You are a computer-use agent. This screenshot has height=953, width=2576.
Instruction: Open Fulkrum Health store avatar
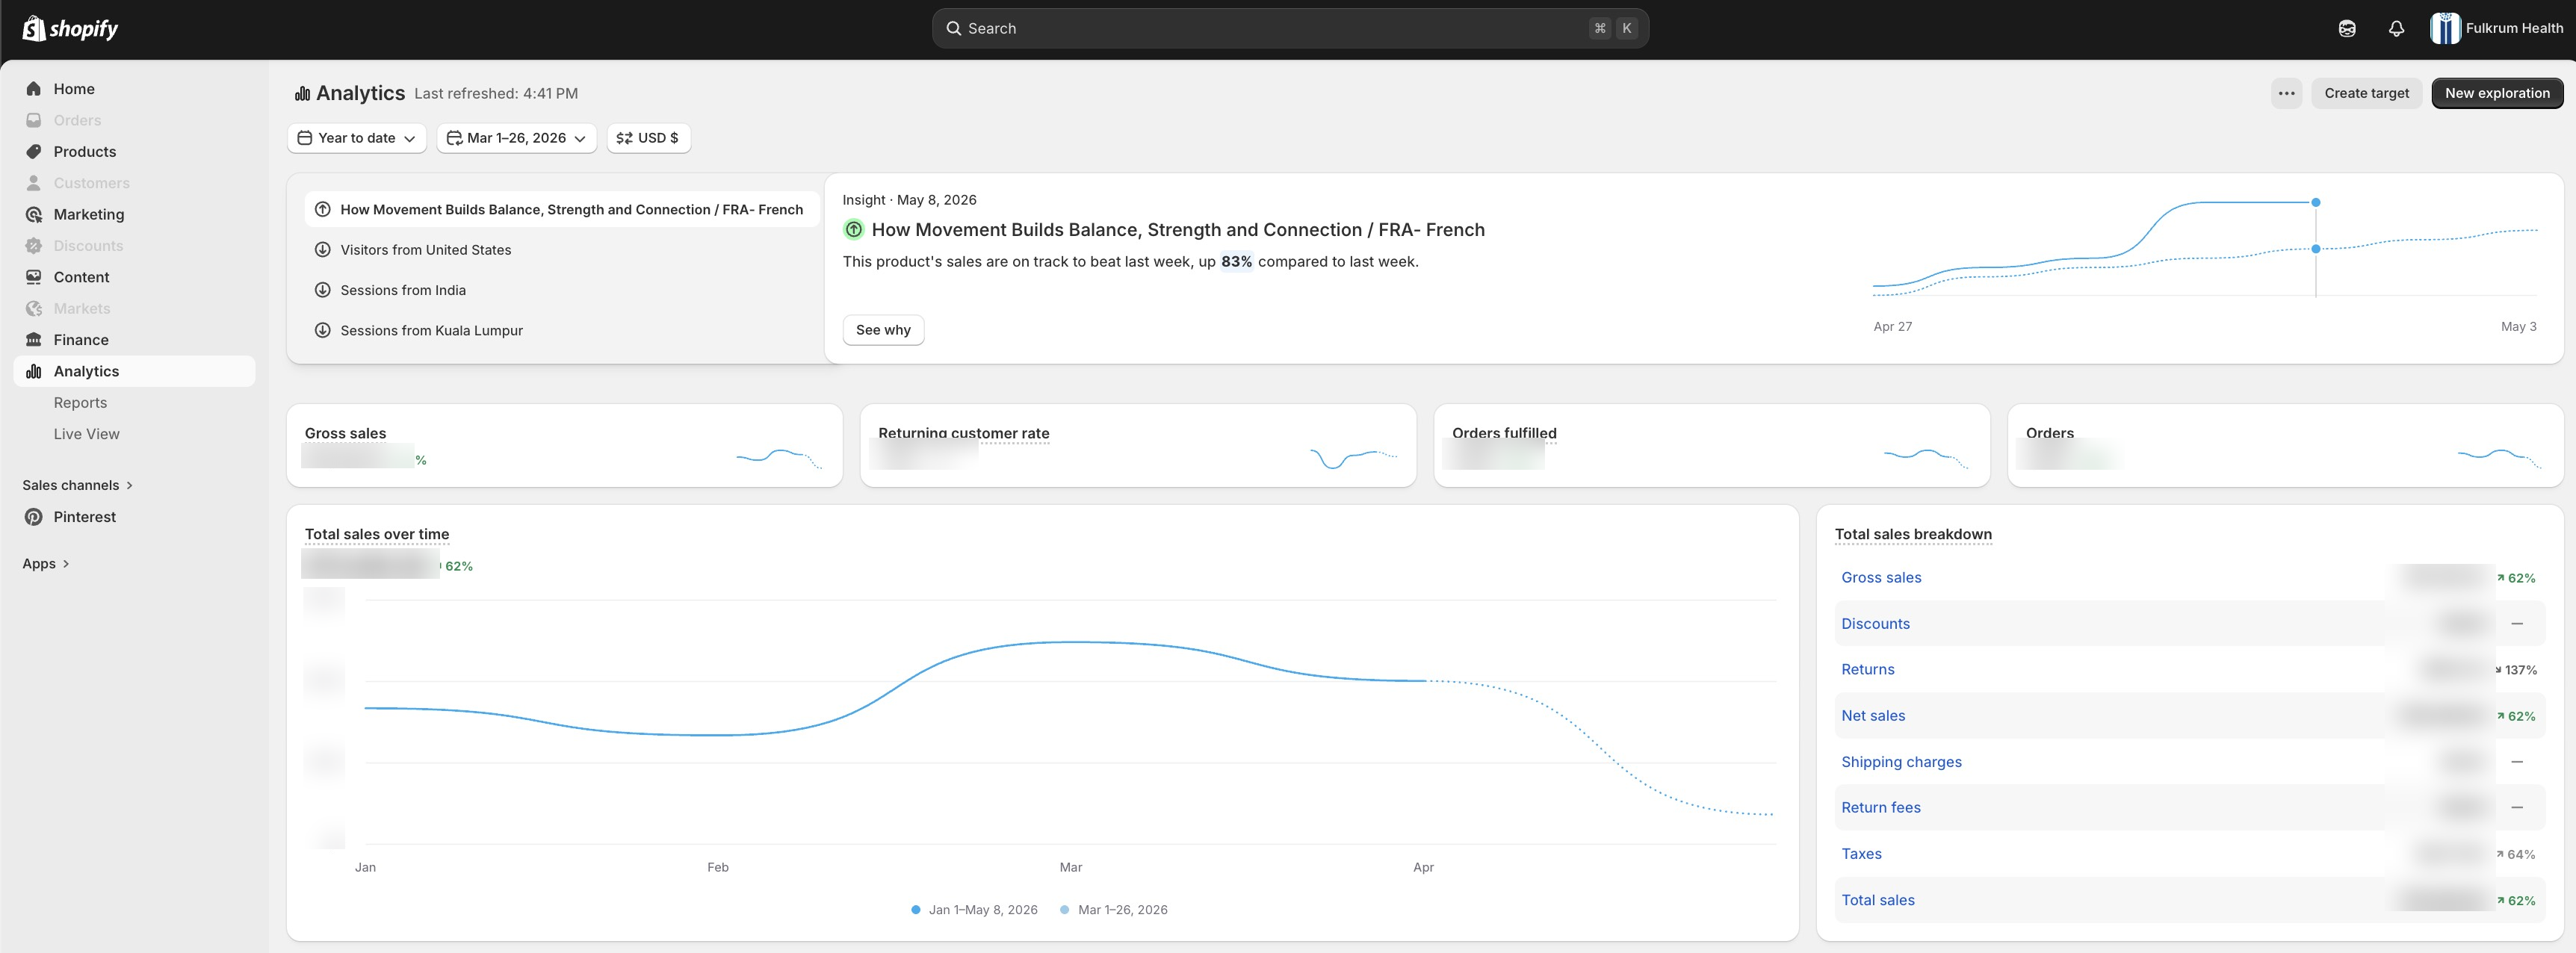(x=2445, y=28)
